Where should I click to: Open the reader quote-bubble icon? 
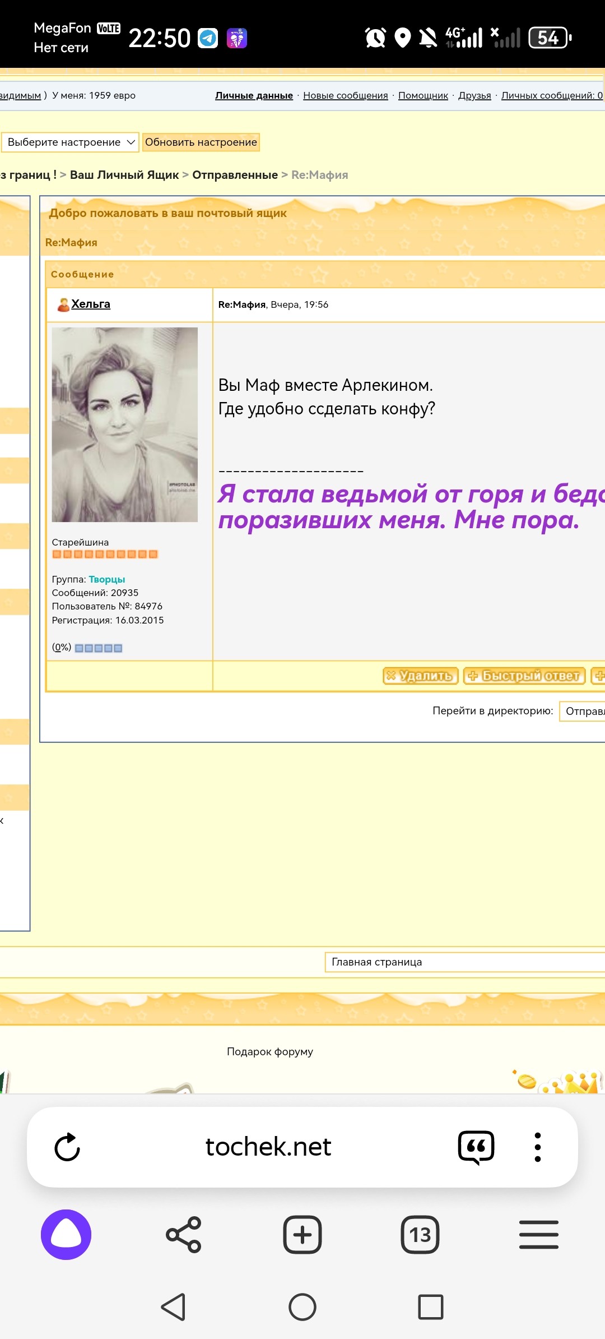(476, 1147)
